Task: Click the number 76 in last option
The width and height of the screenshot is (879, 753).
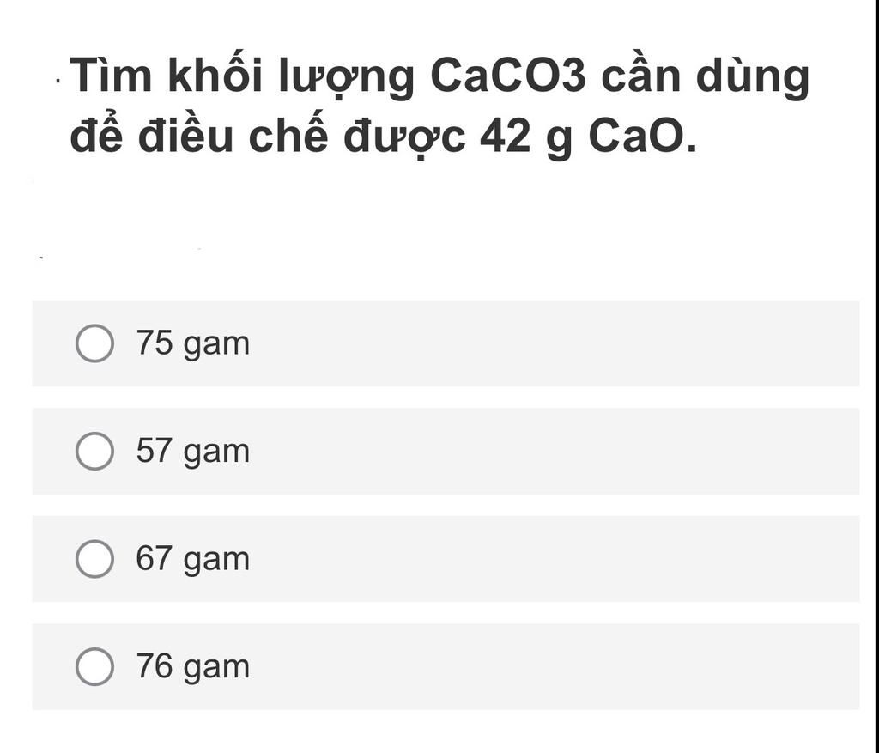Action: 155,665
